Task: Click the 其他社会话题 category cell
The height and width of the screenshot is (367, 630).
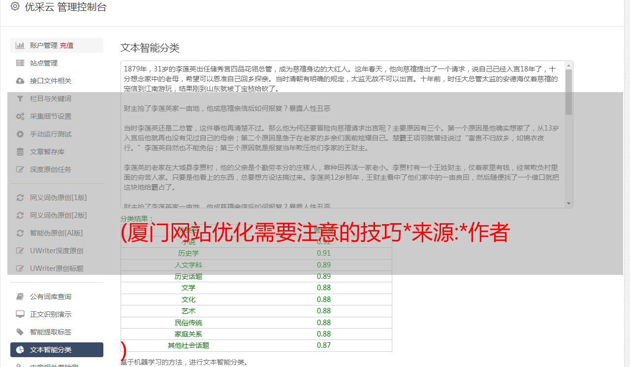Action: coord(189,345)
